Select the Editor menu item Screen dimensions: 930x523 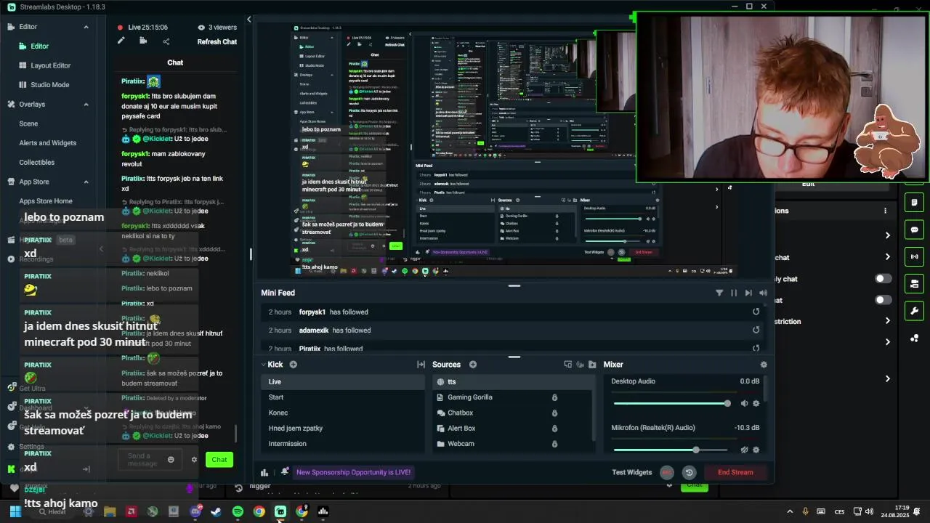(x=39, y=46)
